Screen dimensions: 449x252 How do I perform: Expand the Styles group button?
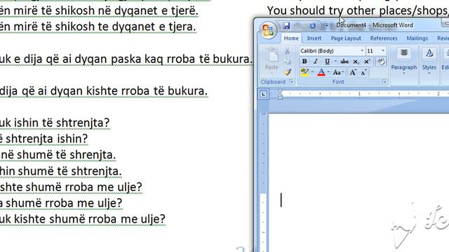[x=429, y=62]
